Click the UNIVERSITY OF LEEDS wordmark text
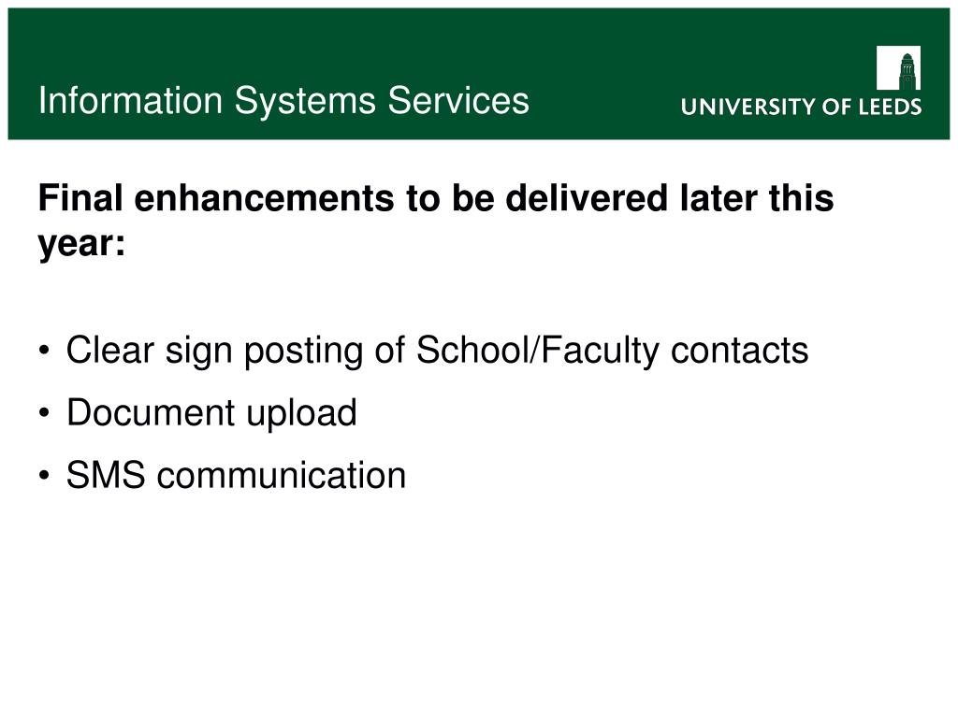Viewport: 958px width, 718px height. tap(801, 107)
